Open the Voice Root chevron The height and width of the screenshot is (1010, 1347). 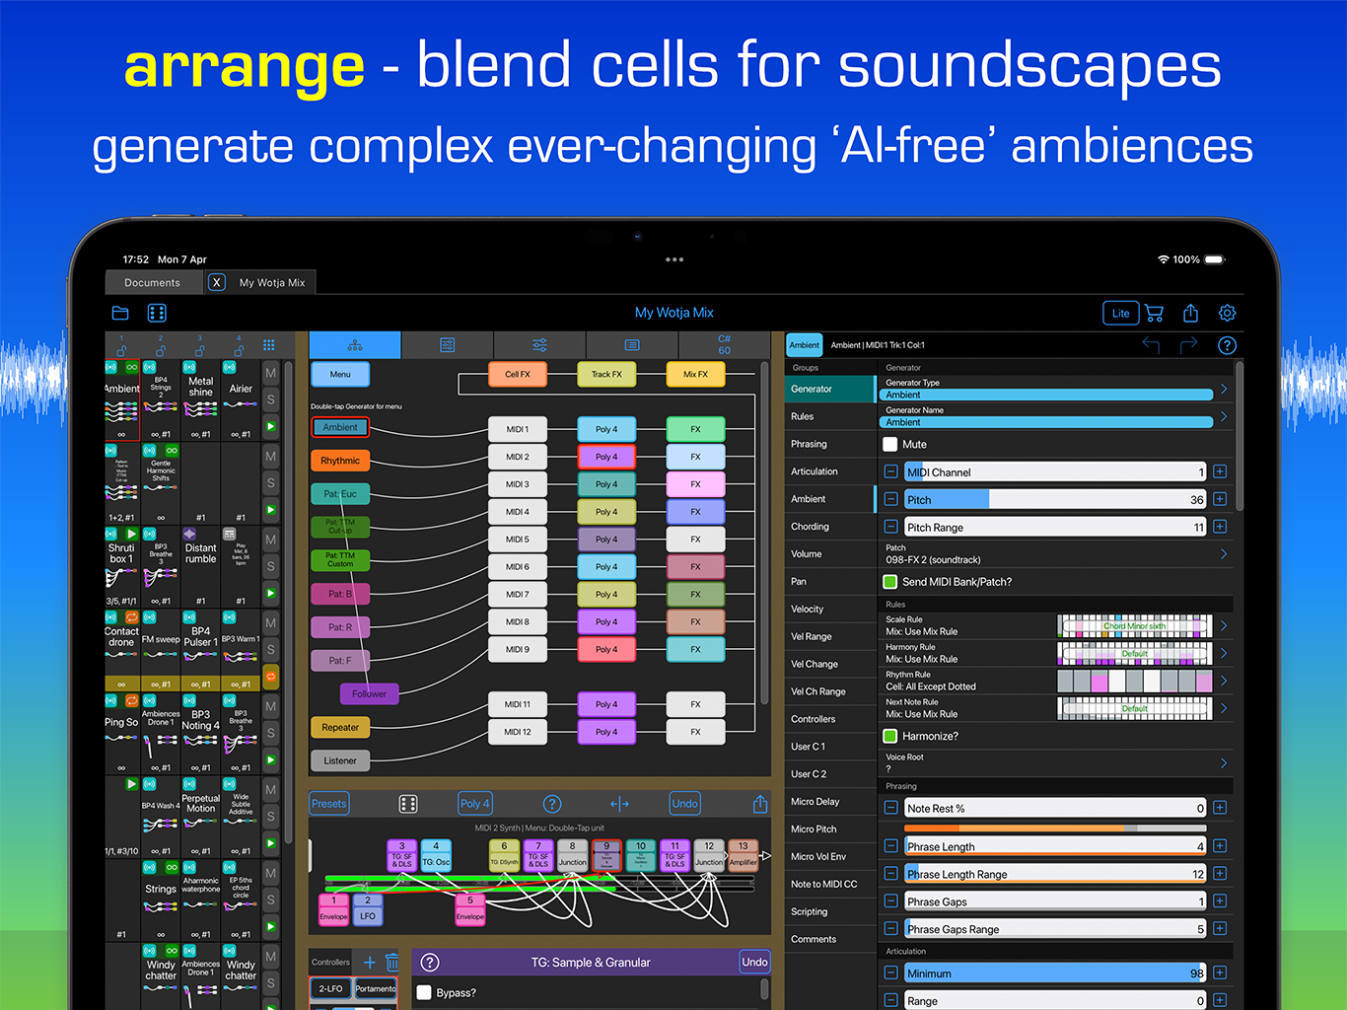point(1224,762)
